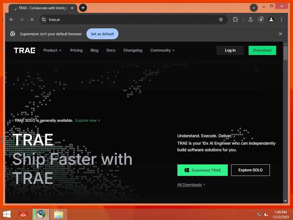Open the taskbar clock and date
The image size is (293, 220).
280,214
